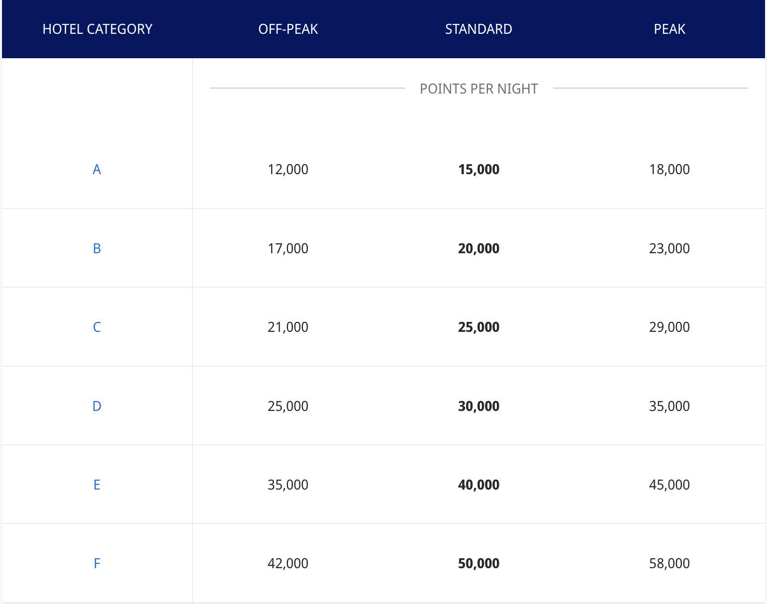
Task: Click the 58,000 peak rate for category F
Action: pyautogui.click(x=670, y=563)
